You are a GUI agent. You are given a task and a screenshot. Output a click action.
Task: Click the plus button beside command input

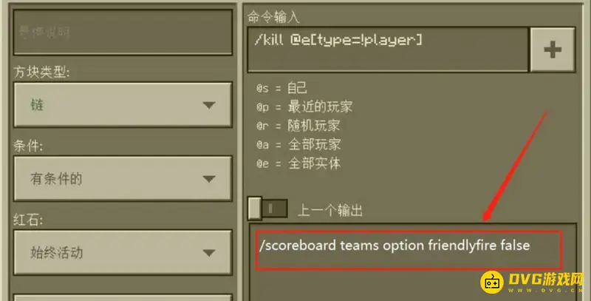(553, 50)
